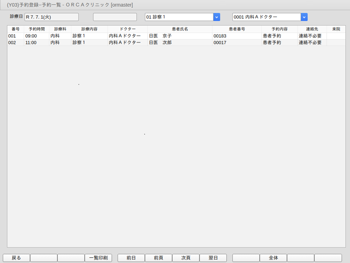The image size is (350, 263).
Task: Advance to next day with 翌日
Action: pos(213,258)
